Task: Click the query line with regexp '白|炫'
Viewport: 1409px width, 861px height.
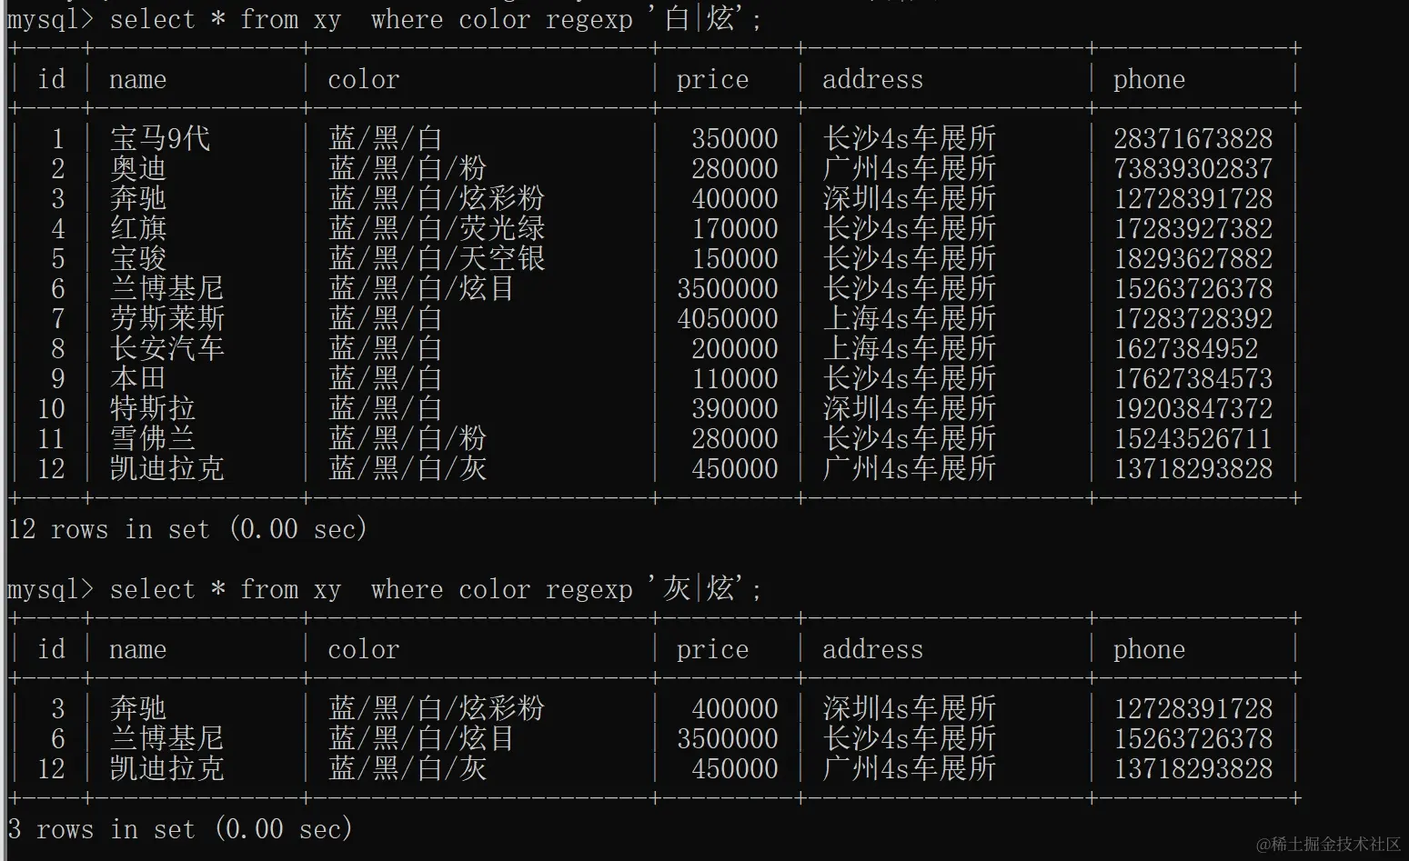Action: click(x=385, y=18)
